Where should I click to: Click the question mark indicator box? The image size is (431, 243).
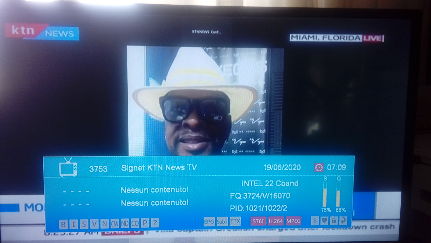(x=155, y=222)
